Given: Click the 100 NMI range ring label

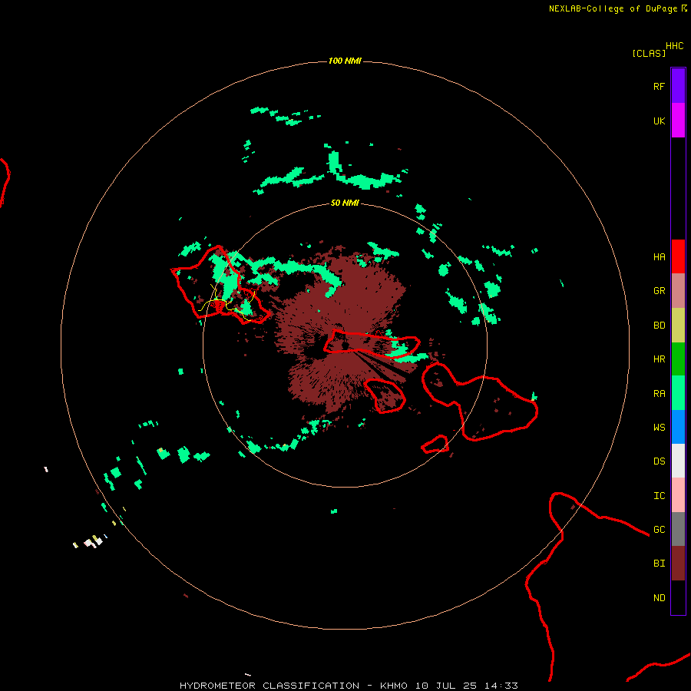Looking at the screenshot, I should click(345, 61).
